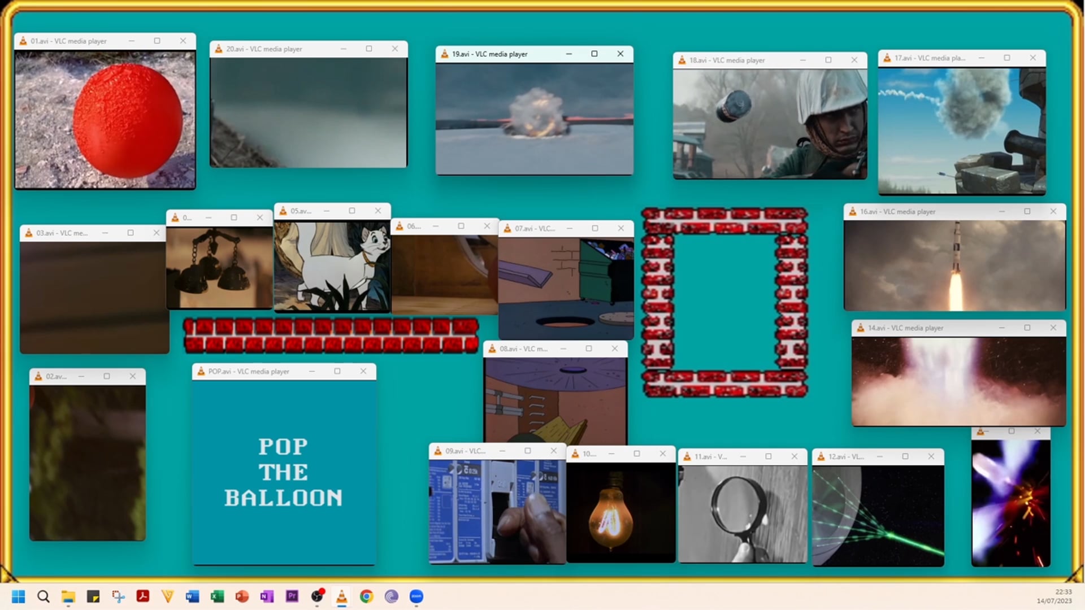
Task: Minimize the POP.avi VLC window
Action: (311, 372)
